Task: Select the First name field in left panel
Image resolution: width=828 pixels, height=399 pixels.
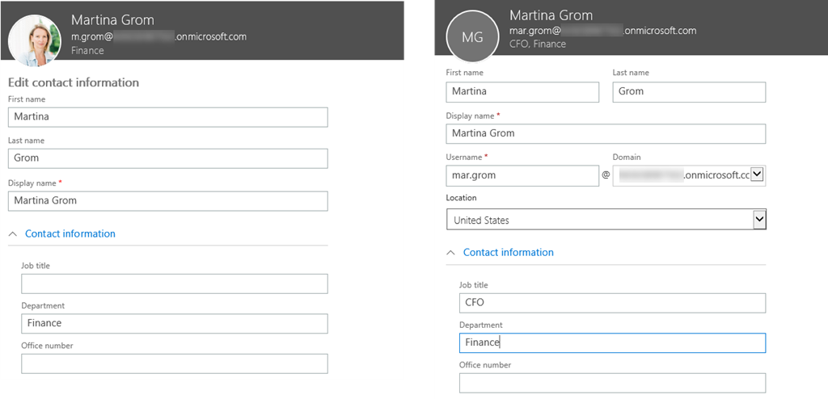Action: coord(167,117)
